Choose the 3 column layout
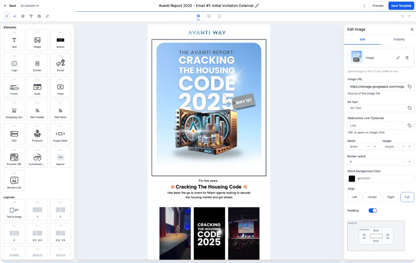416x263 pixels. click(14, 234)
